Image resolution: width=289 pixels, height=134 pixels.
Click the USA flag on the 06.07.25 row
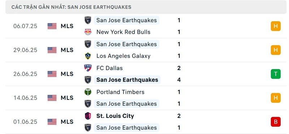coord(52,26)
